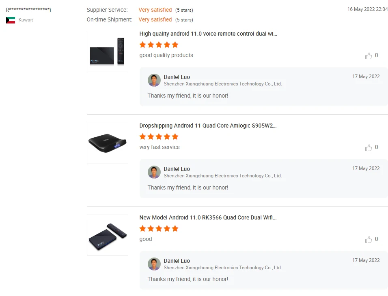Click the five-star rating of second review
This screenshot has height=296, width=388.
pos(159,136)
